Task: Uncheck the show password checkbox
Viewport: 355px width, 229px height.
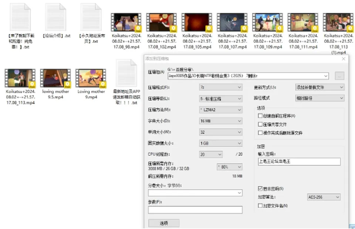Action: coord(260,189)
